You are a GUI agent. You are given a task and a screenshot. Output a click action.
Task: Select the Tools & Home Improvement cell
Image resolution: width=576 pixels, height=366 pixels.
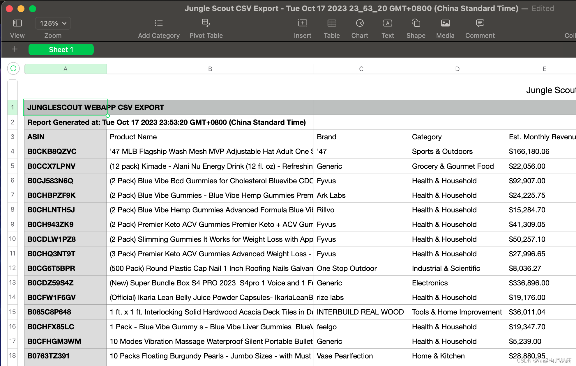pyautogui.click(x=457, y=312)
